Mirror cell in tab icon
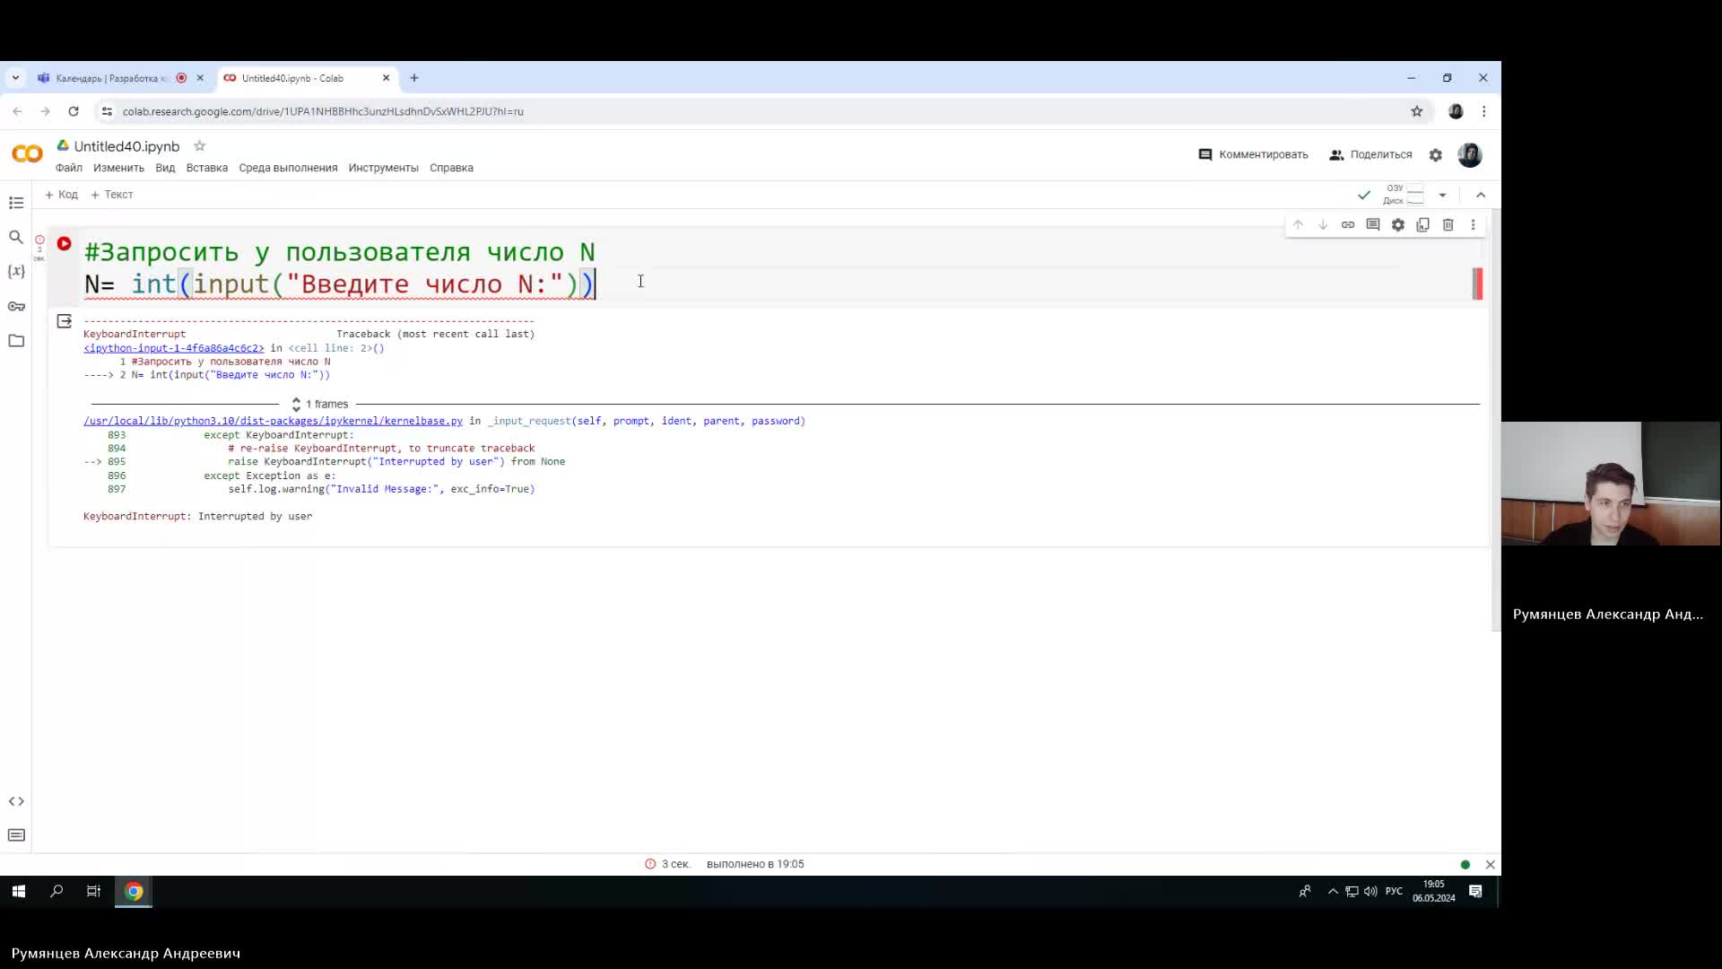Screen dimensions: 1722x969 click(x=1423, y=224)
